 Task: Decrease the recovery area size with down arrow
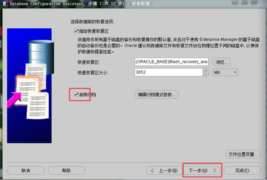click(206, 74)
